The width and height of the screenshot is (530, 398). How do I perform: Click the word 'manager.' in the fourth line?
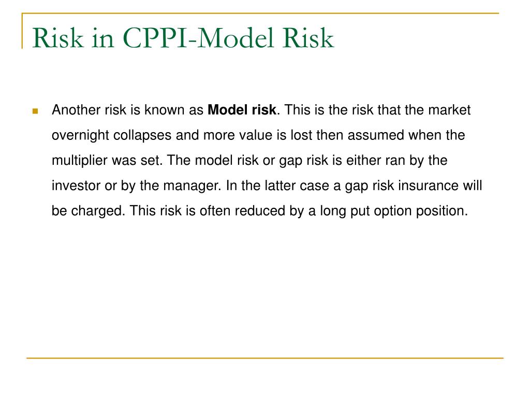192,186
